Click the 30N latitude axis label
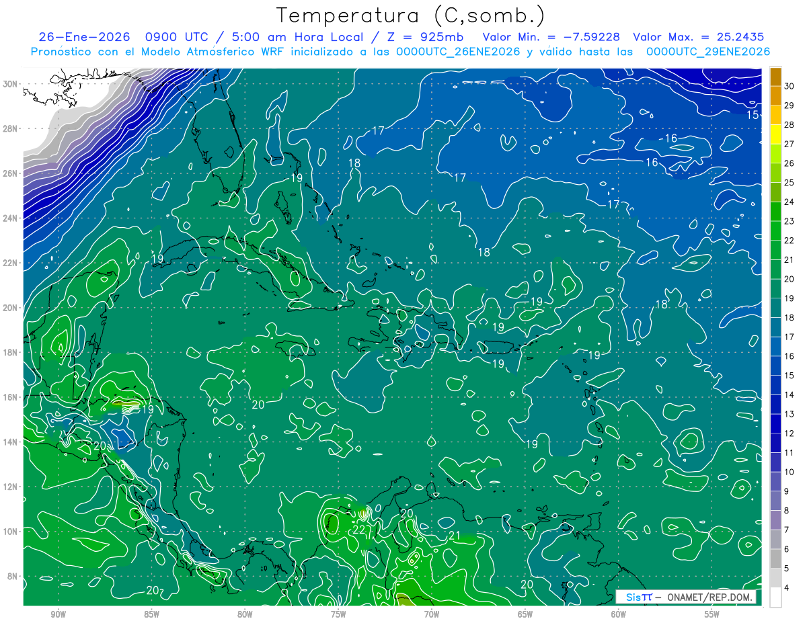Image resolution: width=807 pixels, height=623 pixels. (11, 84)
